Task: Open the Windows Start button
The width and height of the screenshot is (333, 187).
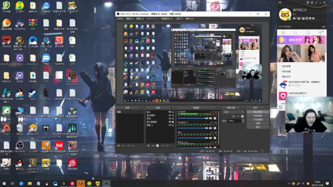Action: click(x=4, y=183)
